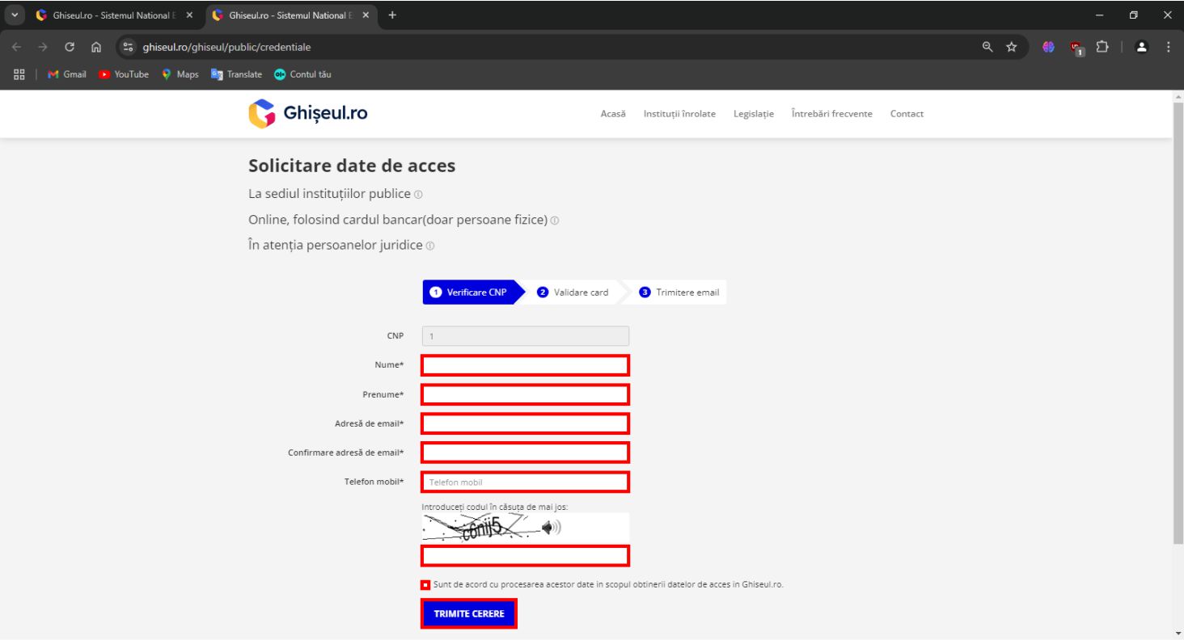Click the Ghișeul.ro logo
This screenshot has height=640, width=1184.
pyautogui.click(x=308, y=114)
